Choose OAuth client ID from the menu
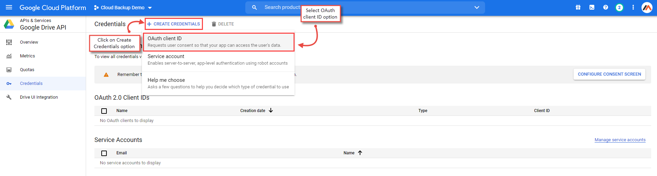 tap(218, 42)
